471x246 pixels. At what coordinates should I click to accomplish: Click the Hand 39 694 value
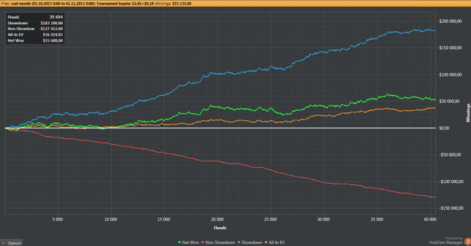[x=56, y=17]
